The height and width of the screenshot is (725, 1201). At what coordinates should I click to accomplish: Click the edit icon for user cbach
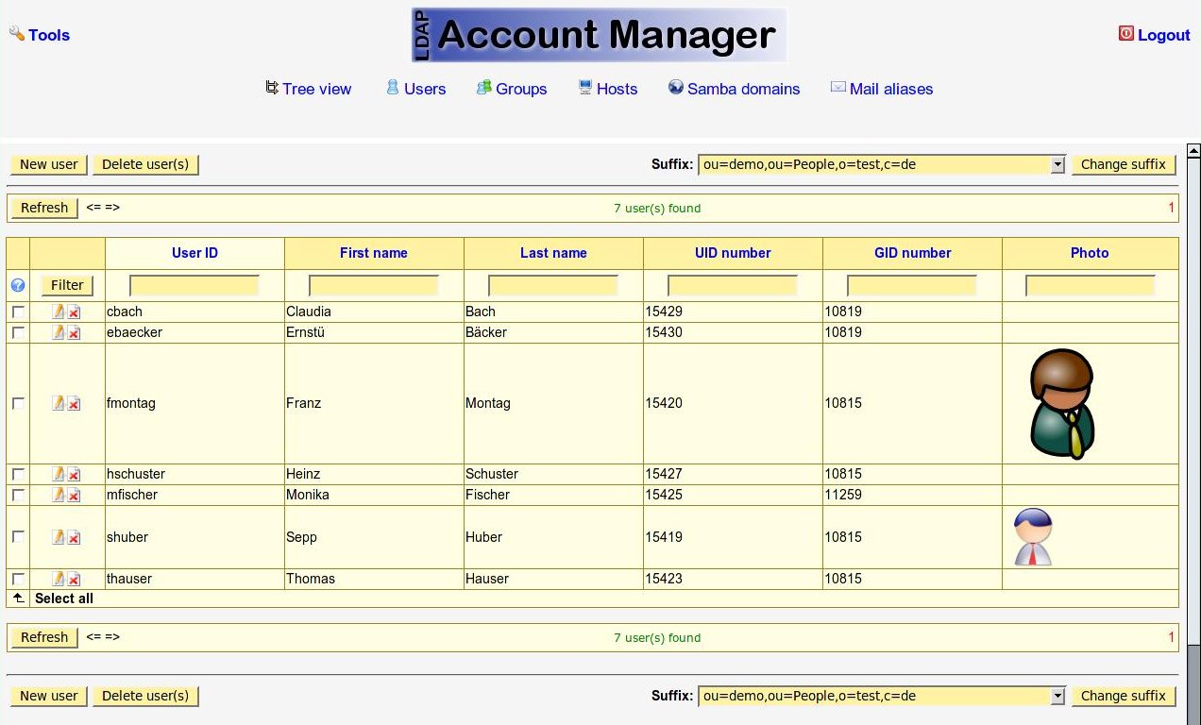tap(59, 312)
